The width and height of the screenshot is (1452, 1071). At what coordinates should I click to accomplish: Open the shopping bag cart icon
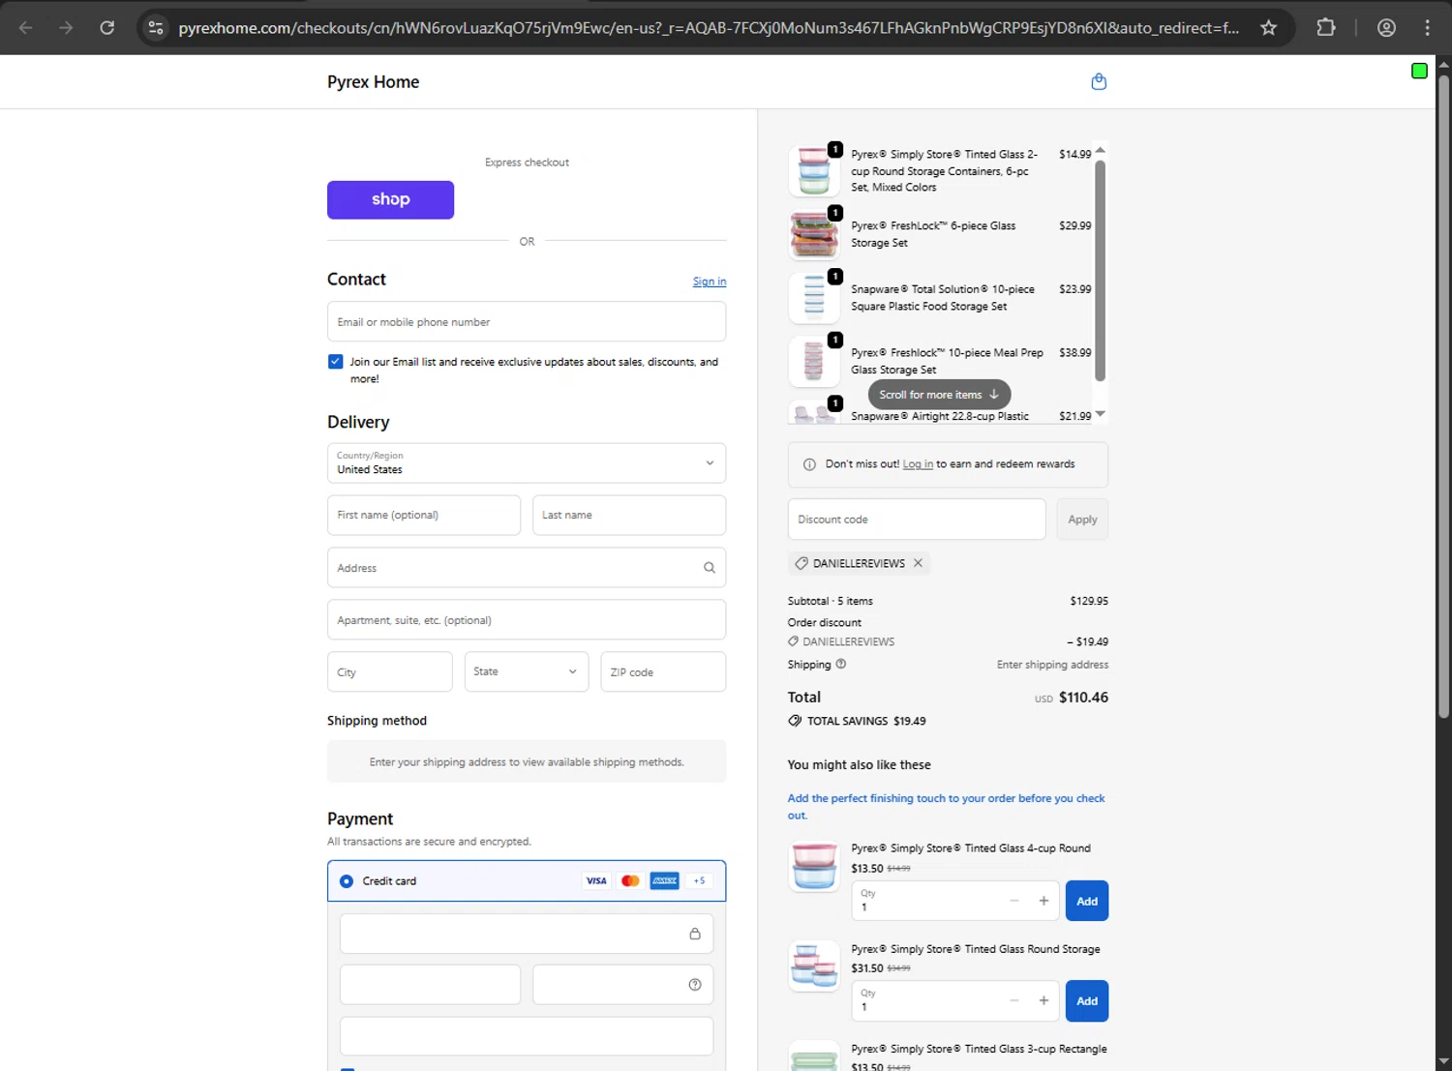[x=1099, y=81]
